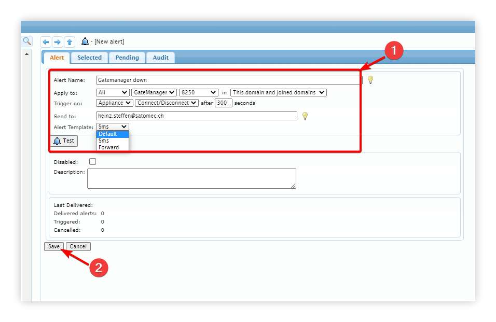Collapse the left pane using the small up arrow

(x=26, y=54)
